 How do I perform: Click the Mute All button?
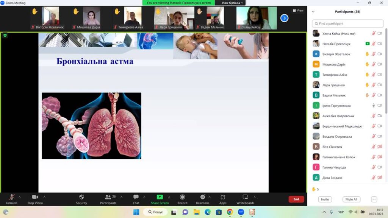[x=351, y=199]
